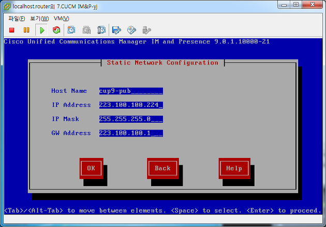
Task: Open the Snapshot Manager icon
Action: [101, 30]
